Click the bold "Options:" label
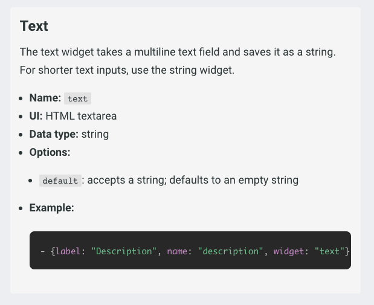This screenshot has height=305, width=374. pyautogui.click(x=50, y=152)
